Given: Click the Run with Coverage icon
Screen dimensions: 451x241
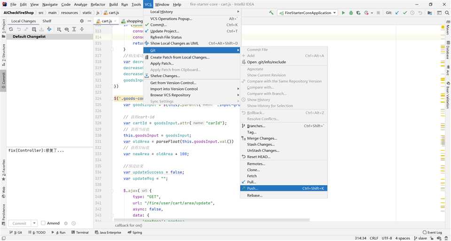Looking at the screenshot, I should 358,13.
